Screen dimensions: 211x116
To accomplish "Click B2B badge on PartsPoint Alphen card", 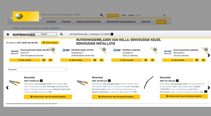I will tap(104, 50).
